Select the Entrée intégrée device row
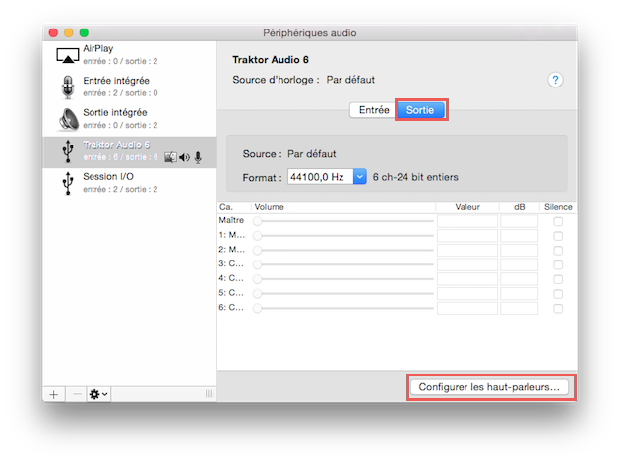The width and height of the screenshot is (620, 463). pos(129,87)
